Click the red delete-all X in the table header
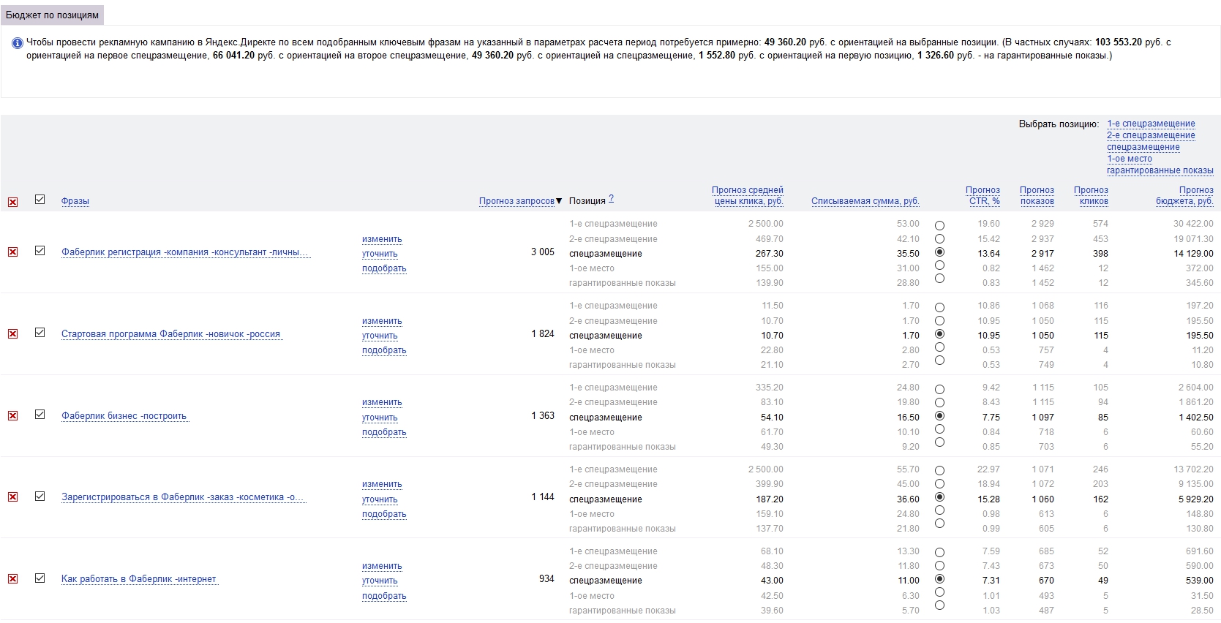The width and height of the screenshot is (1221, 623). point(12,202)
